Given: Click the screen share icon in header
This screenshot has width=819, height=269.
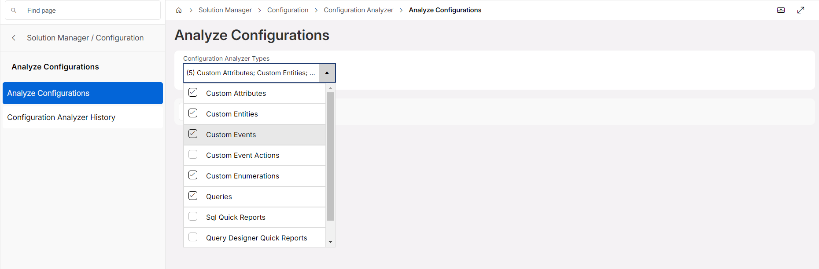Looking at the screenshot, I should [x=781, y=10].
